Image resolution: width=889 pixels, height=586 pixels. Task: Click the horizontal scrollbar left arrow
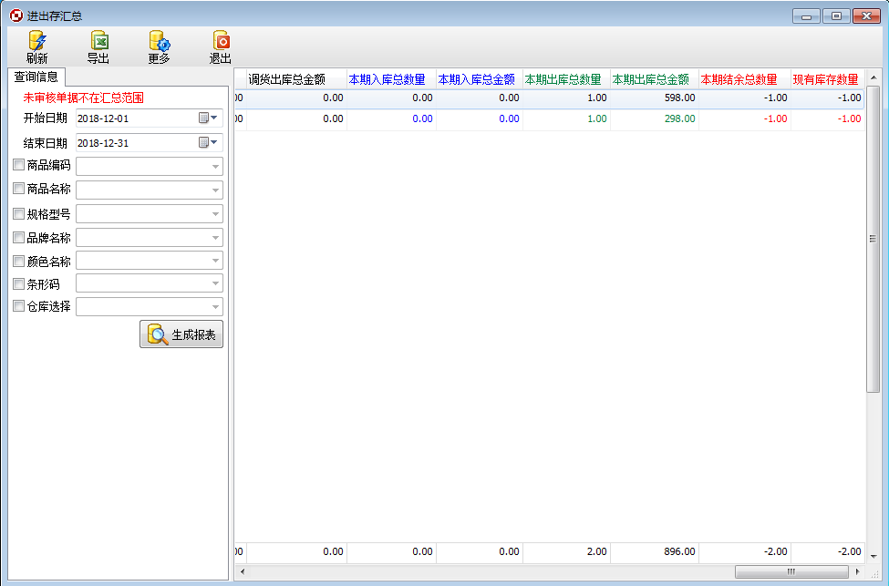coord(243,571)
